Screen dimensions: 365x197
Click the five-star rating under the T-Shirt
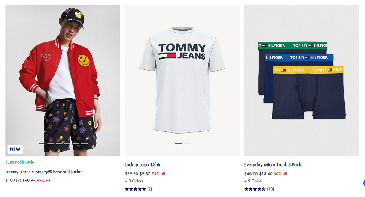135,189
